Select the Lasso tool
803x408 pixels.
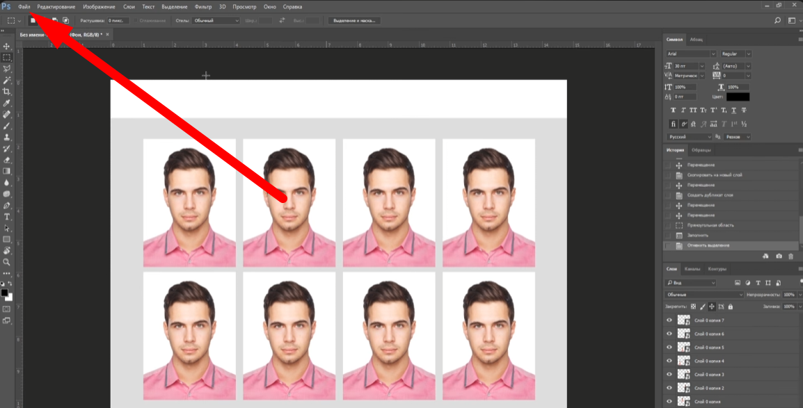coord(7,69)
